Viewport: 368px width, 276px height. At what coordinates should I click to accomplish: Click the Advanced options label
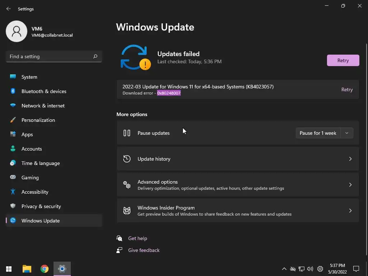pos(157,182)
